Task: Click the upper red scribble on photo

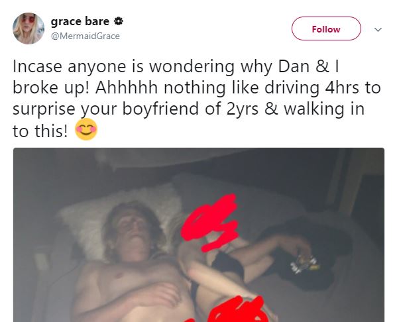Action: (209, 223)
